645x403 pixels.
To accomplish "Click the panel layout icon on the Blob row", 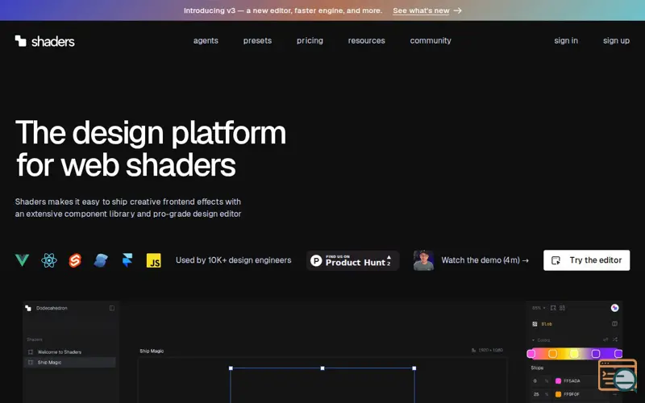I will [x=614, y=324].
